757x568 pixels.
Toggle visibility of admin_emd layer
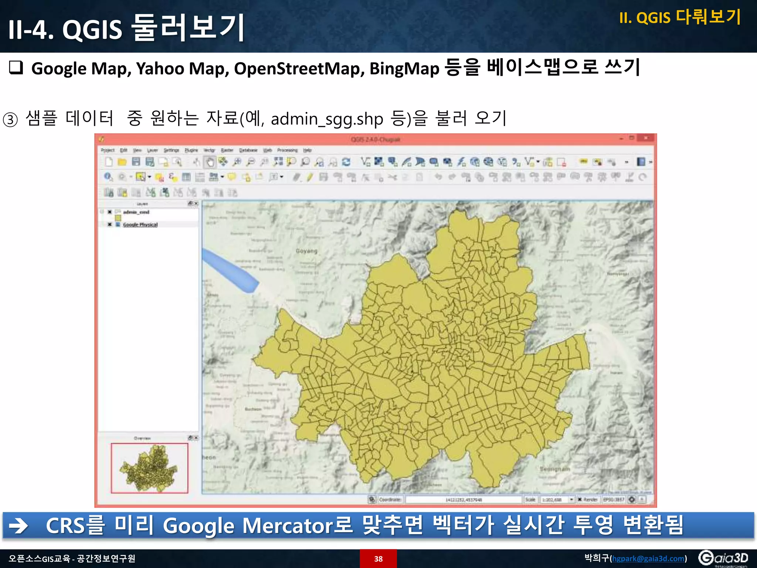click(109, 212)
